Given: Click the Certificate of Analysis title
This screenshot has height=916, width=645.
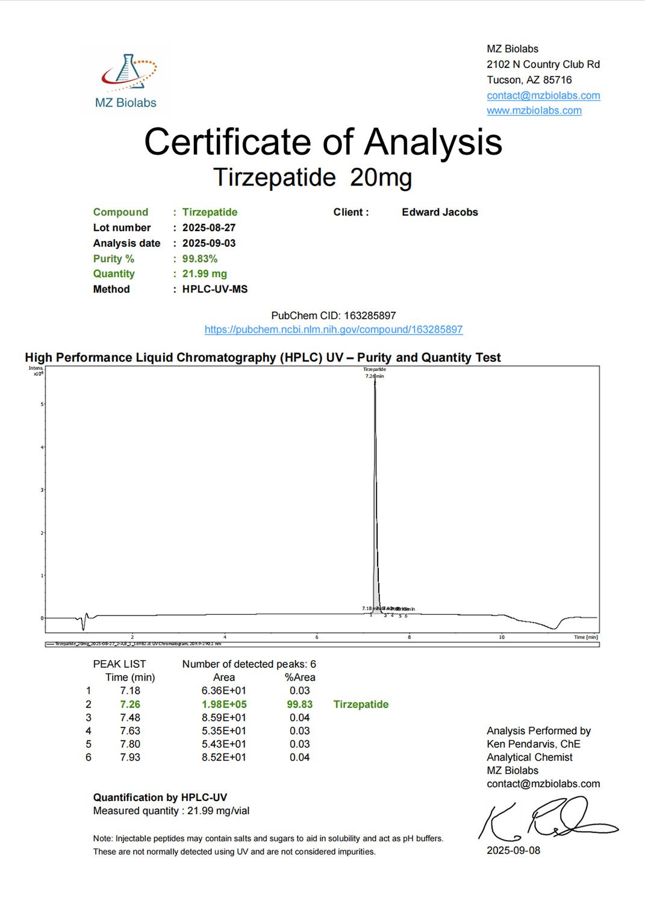Looking at the screenshot, I should click(x=323, y=142).
